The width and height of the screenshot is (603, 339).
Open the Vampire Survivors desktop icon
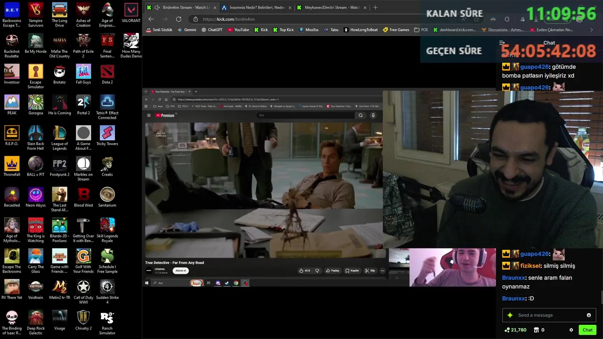pyautogui.click(x=35, y=15)
